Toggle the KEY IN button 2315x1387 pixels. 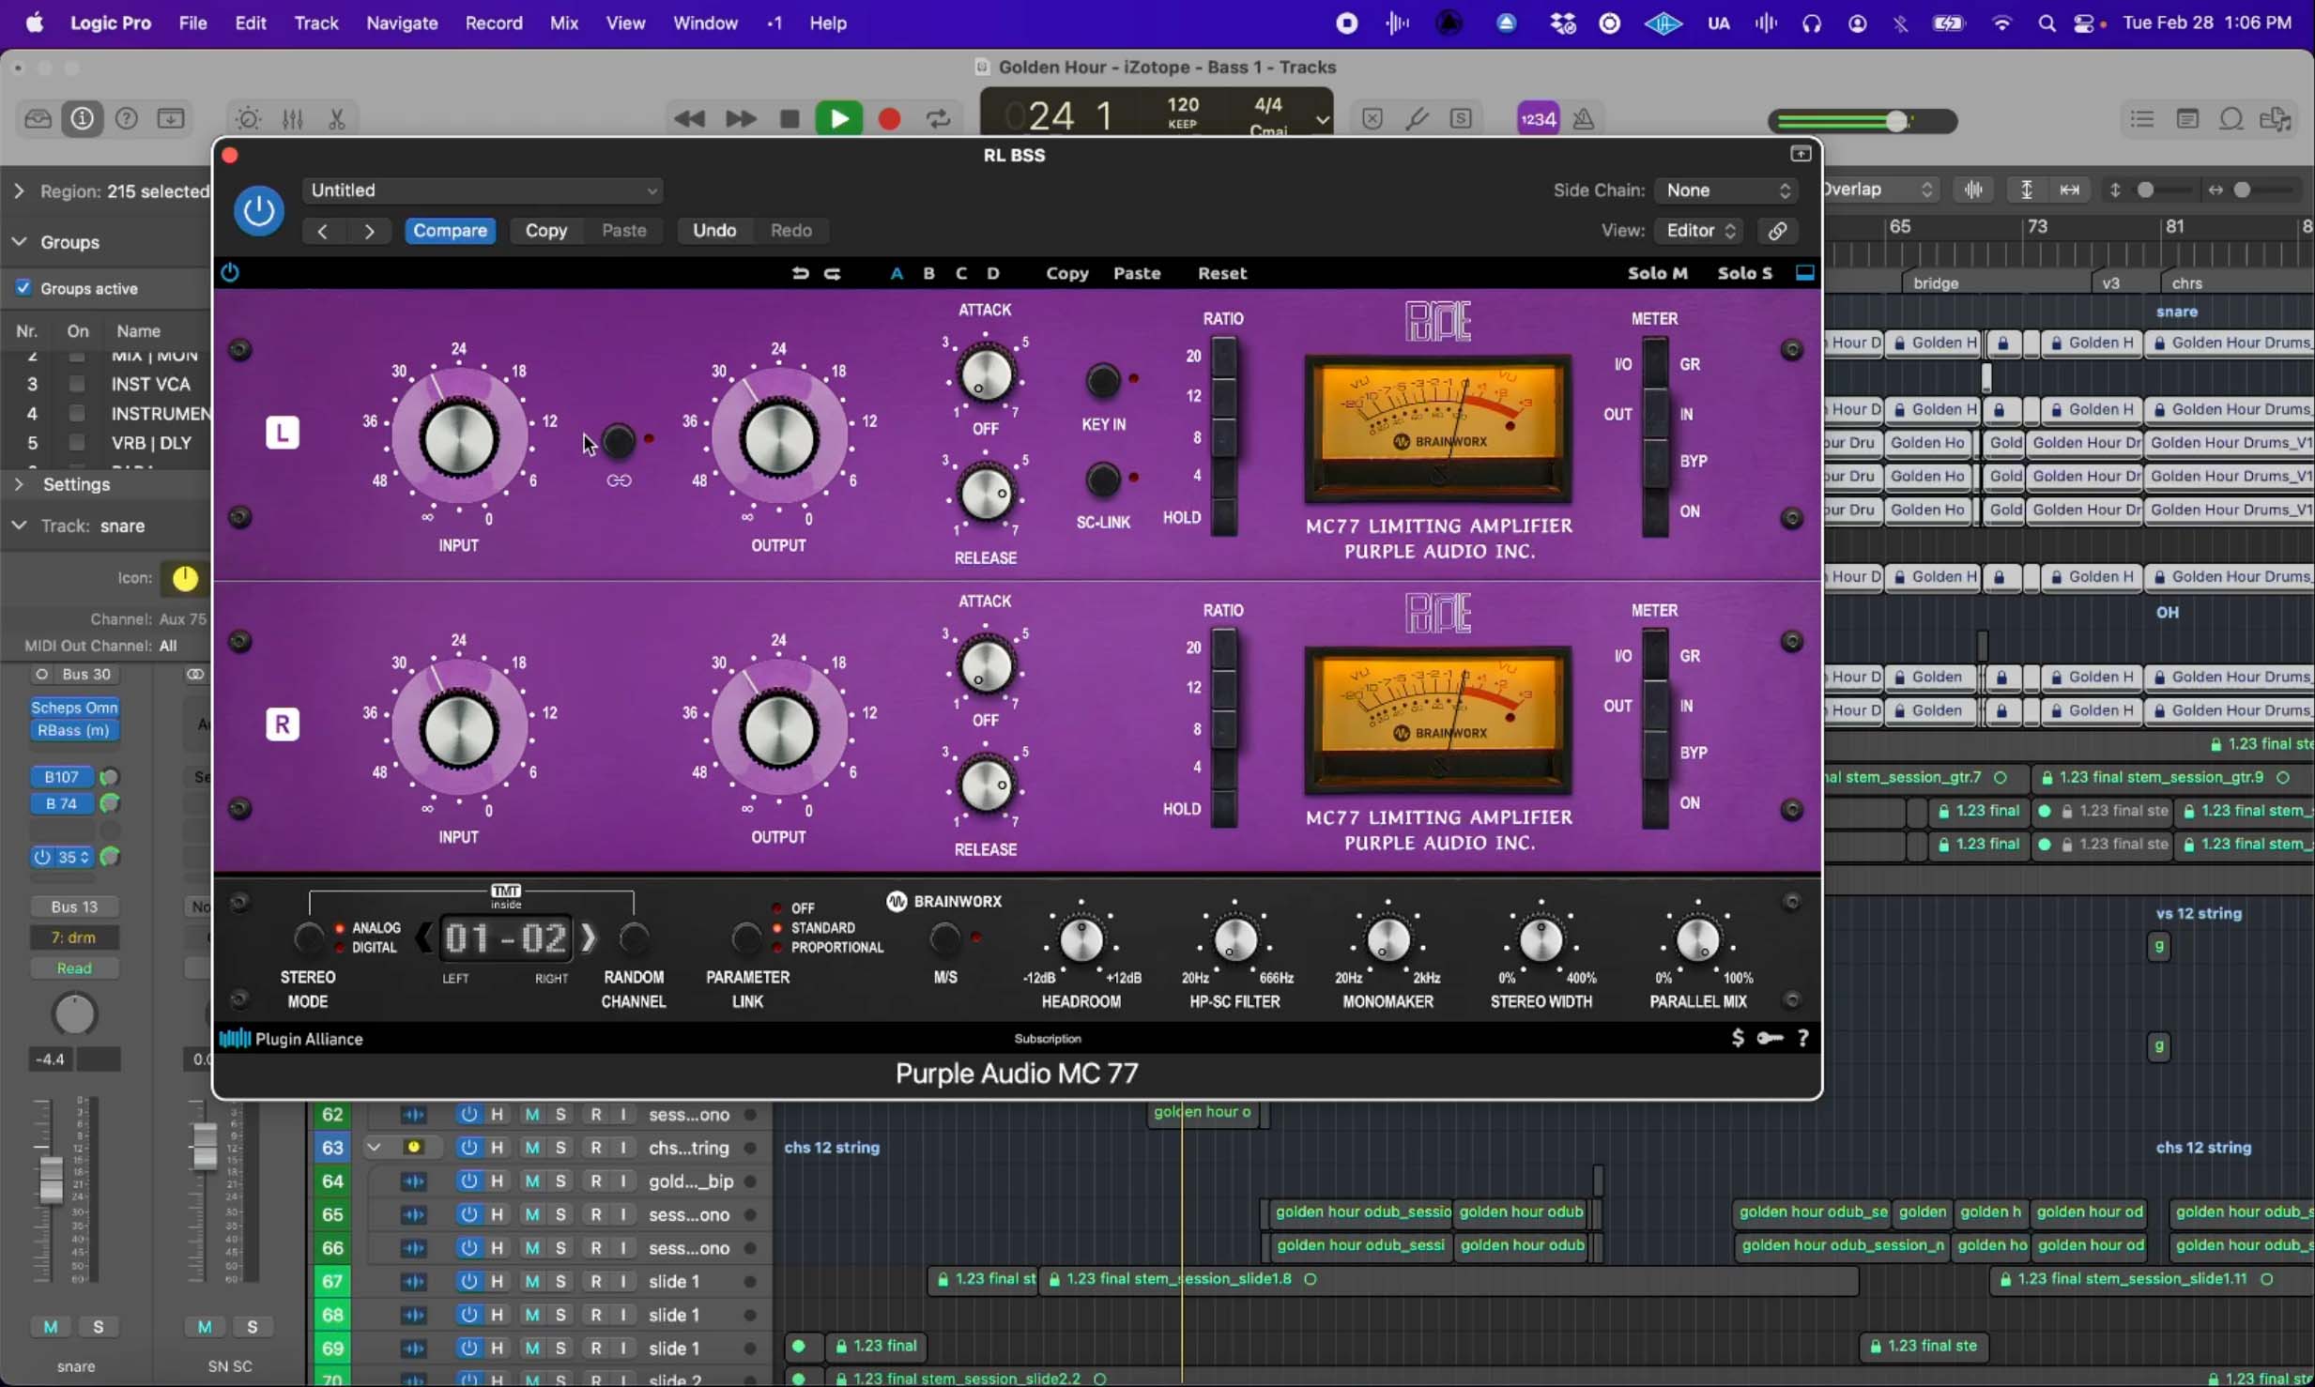click(1102, 380)
